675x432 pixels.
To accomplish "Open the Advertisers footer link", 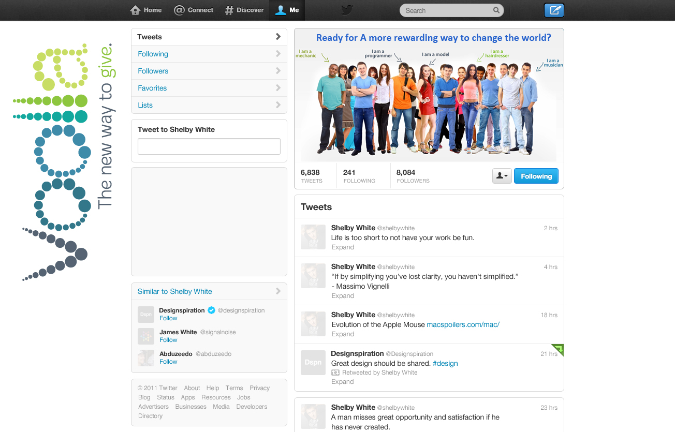I will [x=153, y=407].
